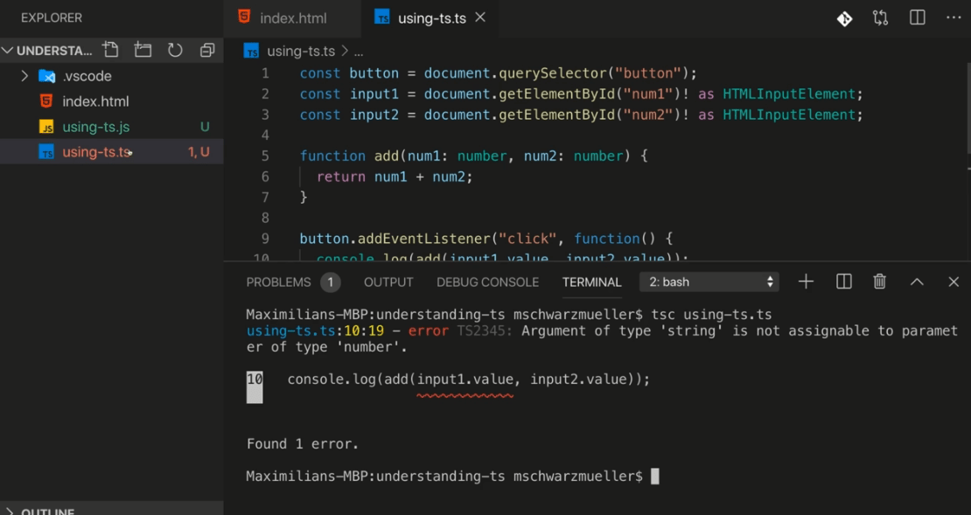Refresh the Explorer file tree
Image resolution: width=971 pixels, height=515 pixels.
(175, 50)
